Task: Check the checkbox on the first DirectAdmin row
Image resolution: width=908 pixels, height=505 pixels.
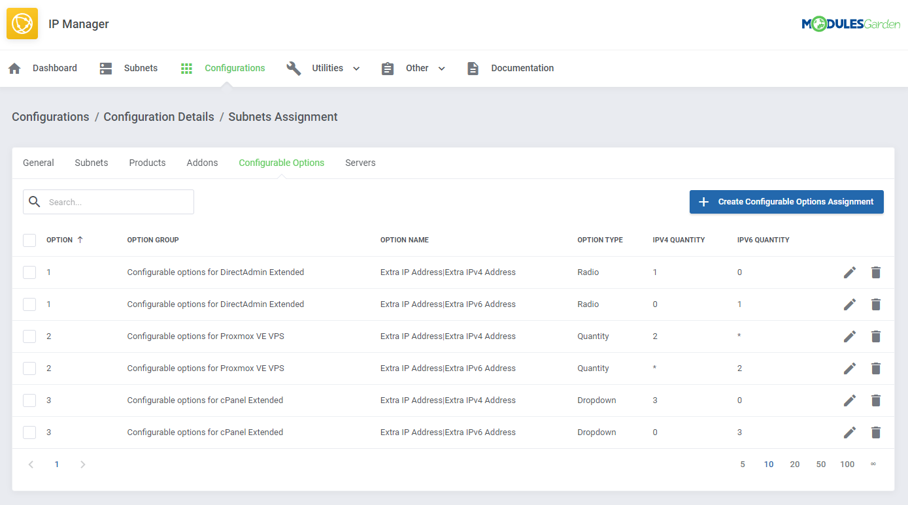Action: tap(29, 272)
